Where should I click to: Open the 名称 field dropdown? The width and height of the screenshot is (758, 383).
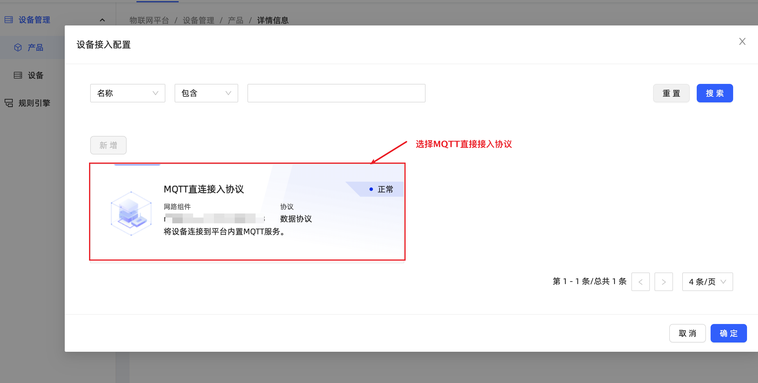click(x=127, y=93)
